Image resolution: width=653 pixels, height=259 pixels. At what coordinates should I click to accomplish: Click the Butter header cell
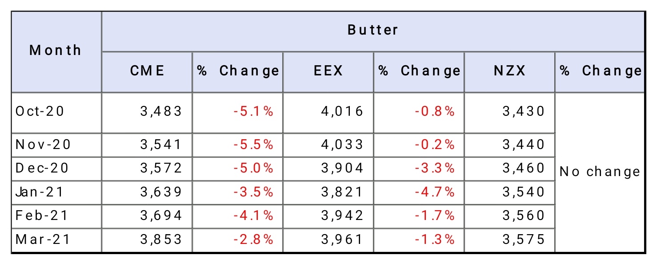(x=373, y=30)
